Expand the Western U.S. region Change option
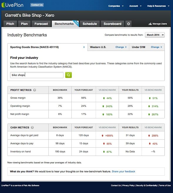 pyautogui.click(x=121, y=47)
